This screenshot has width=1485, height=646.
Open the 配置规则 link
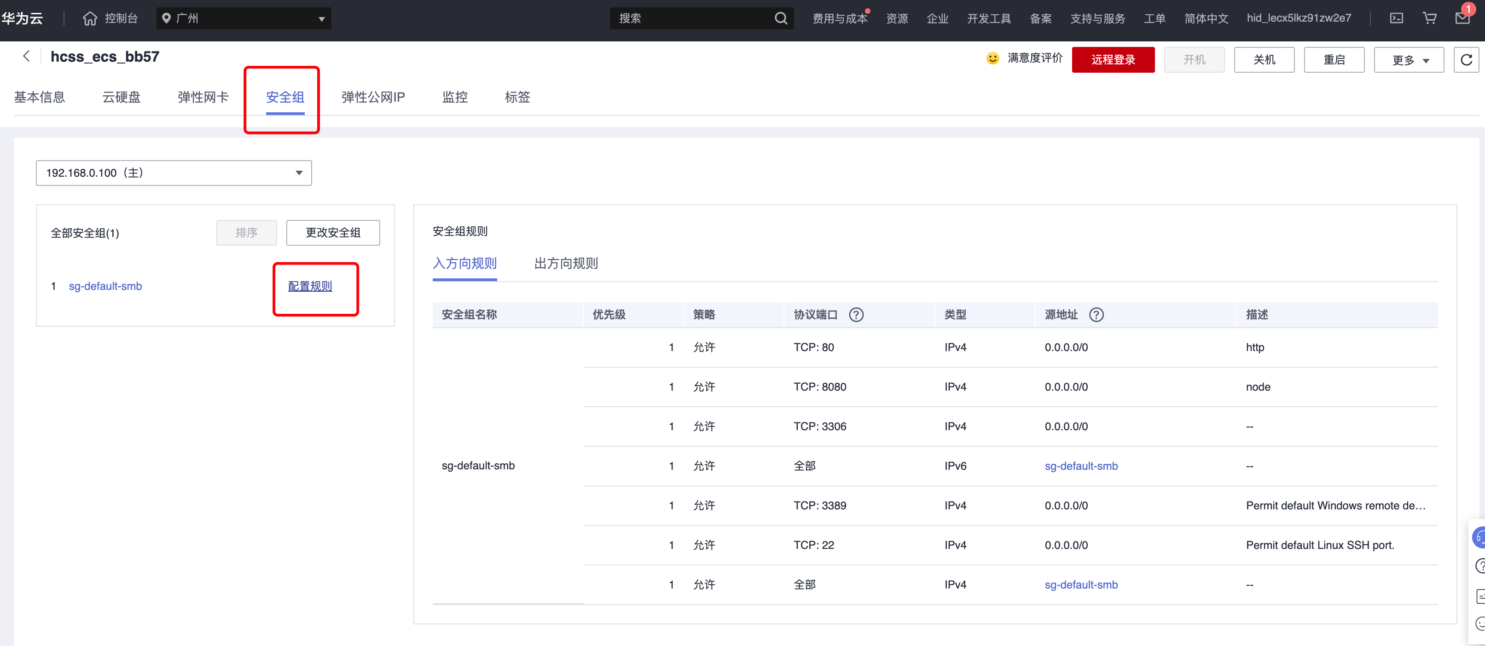pos(310,286)
